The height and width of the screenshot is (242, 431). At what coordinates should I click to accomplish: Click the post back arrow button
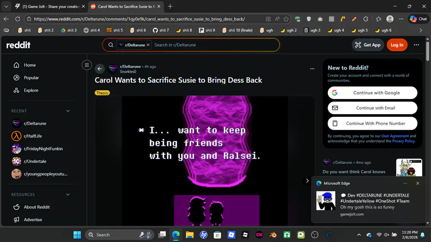100,69
